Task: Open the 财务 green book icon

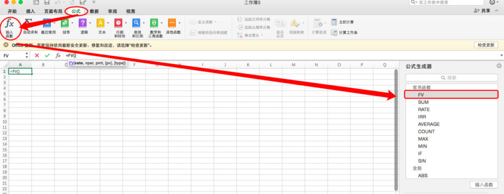Action: pyautogui.click(x=65, y=23)
